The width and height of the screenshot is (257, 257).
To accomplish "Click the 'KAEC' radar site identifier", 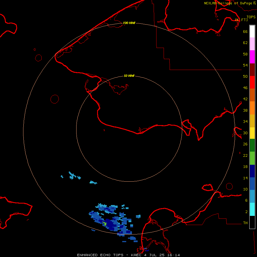I will pos(136,255).
